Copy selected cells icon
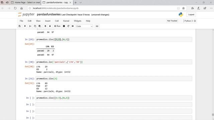This screenshot has width=214, height=120. click(35, 26)
